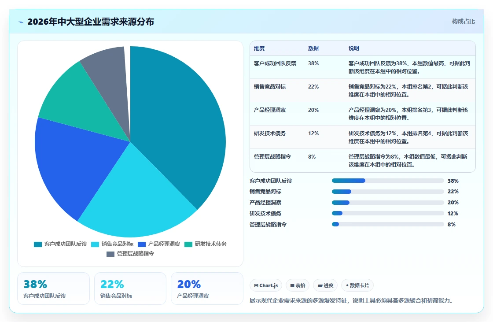The image size is (493, 322).
Task: Click the 管理层战略指令 progress bar
Action: (388, 224)
